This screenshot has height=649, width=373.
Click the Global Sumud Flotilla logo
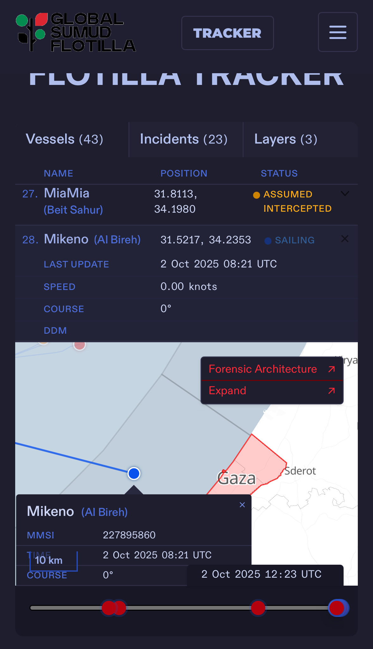point(76,32)
